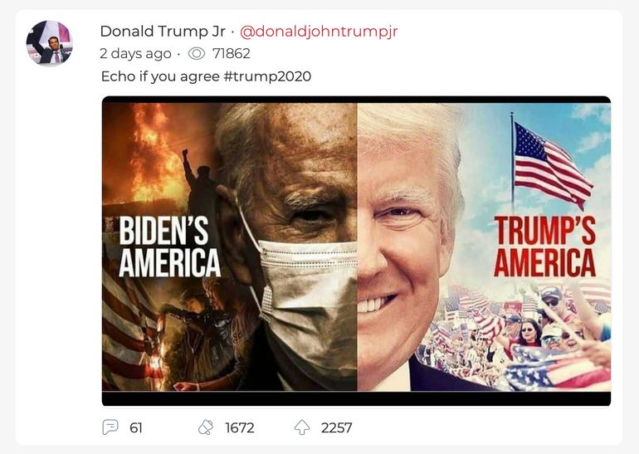Click the 'Echo if you agree' text

tap(160, 76)
